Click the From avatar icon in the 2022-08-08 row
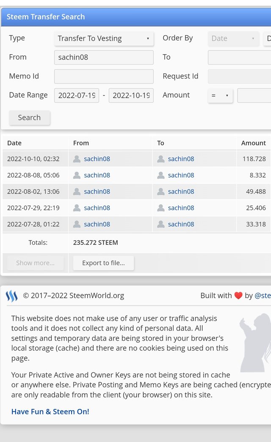The image size is (271, 442). point(77,175)
